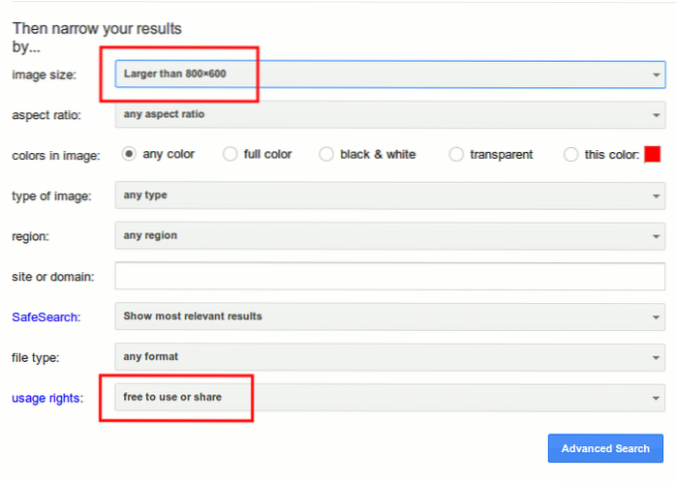
Task: Expand the file type format dropdown
Action: point(389,357)
